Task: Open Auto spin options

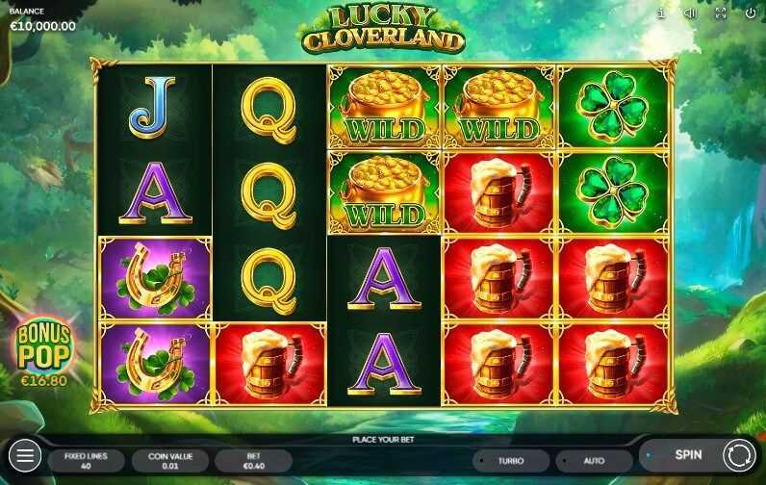Action: click(x=594, y=461)
